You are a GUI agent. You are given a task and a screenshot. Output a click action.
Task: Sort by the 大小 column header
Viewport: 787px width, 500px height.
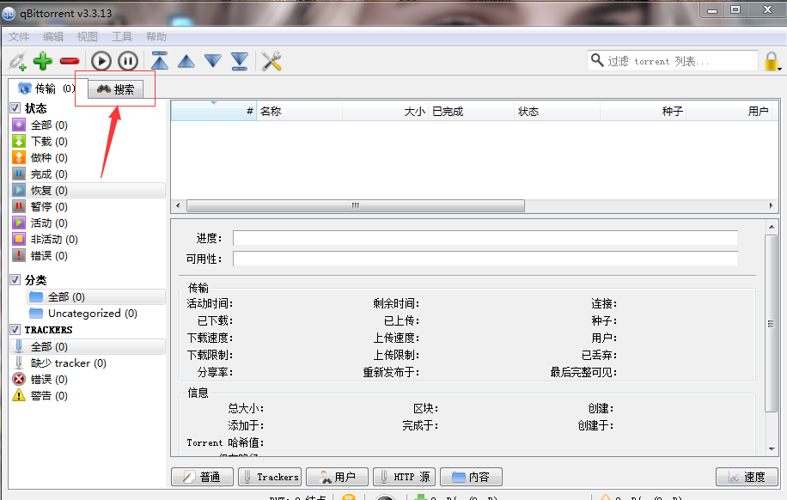[x=386, y=111]
